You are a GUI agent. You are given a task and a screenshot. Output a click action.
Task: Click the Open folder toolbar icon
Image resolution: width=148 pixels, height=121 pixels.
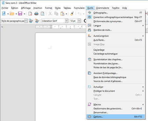click(12, 14)
